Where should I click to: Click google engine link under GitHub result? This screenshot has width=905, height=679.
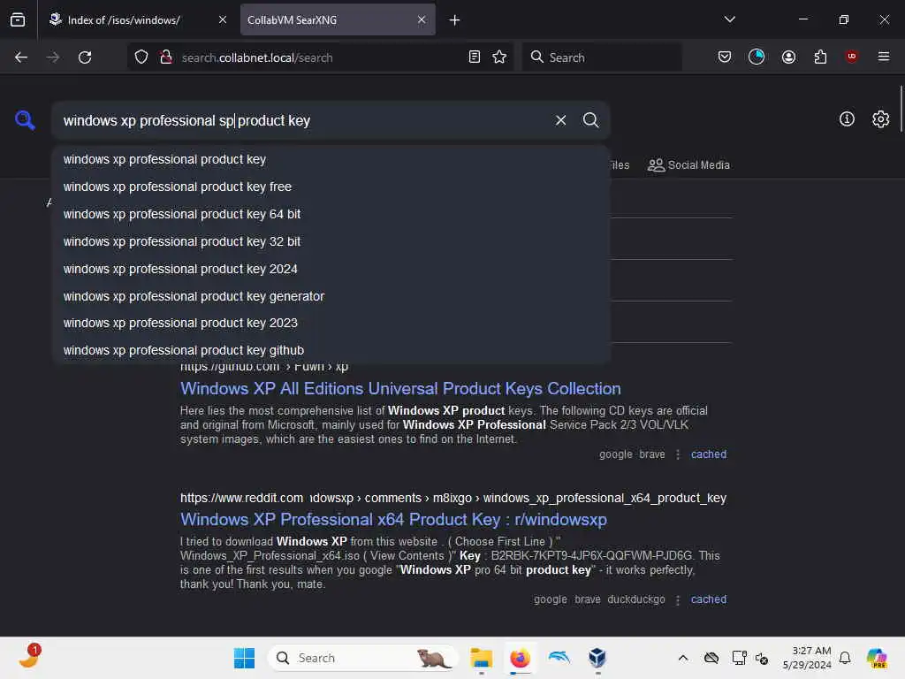(615, 454)
